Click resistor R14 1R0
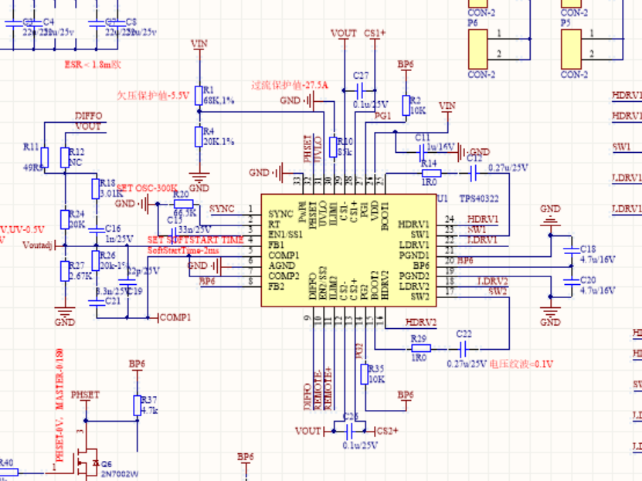 coord(432,173)
